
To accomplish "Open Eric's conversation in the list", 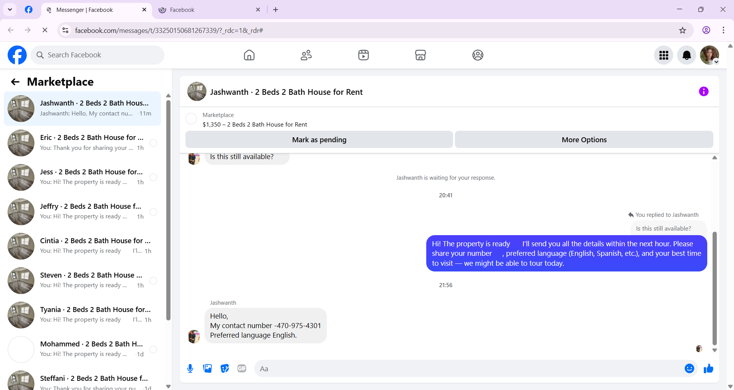I will pos(82,143).
